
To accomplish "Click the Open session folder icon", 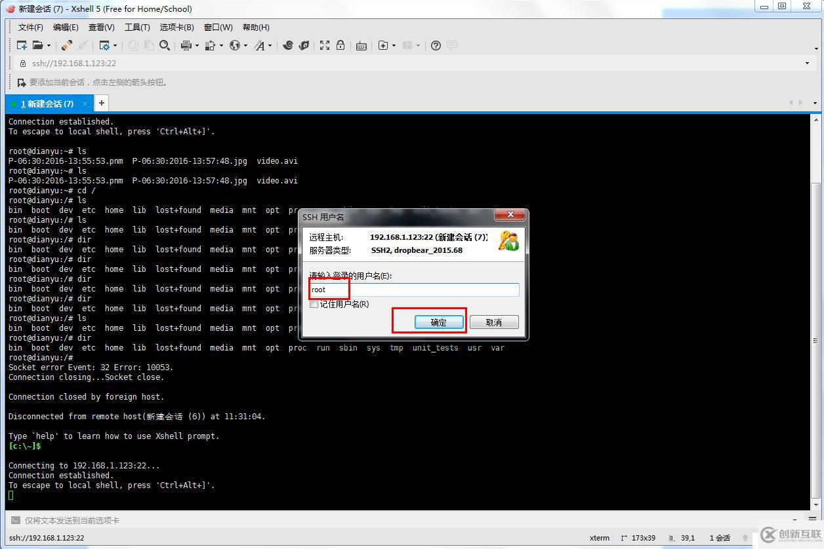I will (x=38, y=45).
